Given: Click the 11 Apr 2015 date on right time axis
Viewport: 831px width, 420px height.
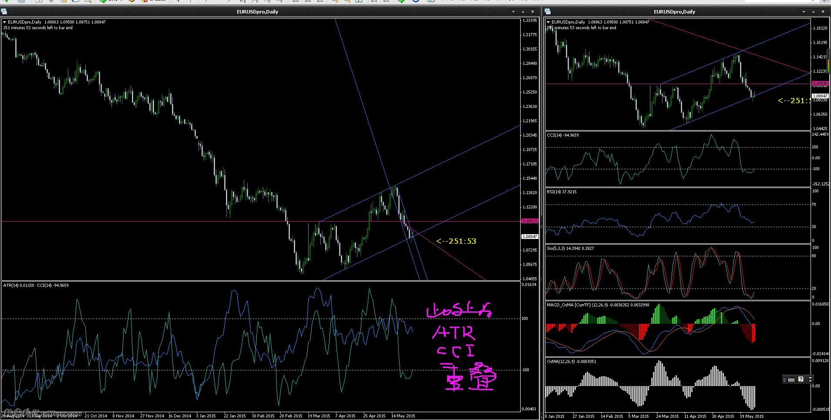Looking at the screenshot, I should [695, 417].
